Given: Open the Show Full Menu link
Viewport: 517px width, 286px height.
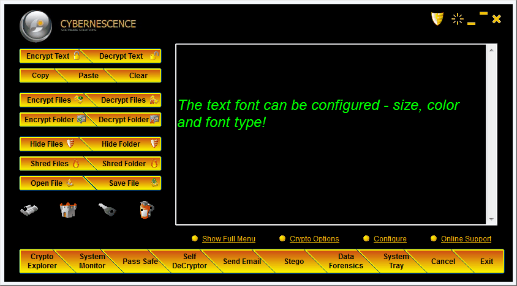Looking at the screenshot, I should coord(228,239).
